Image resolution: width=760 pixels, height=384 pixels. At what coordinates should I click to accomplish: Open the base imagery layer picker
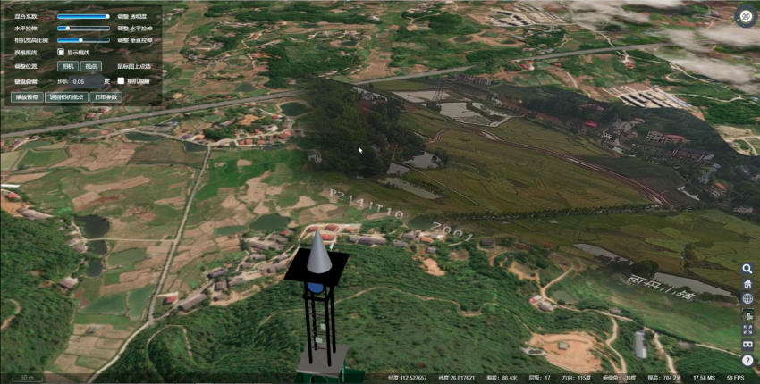[747, 314]
